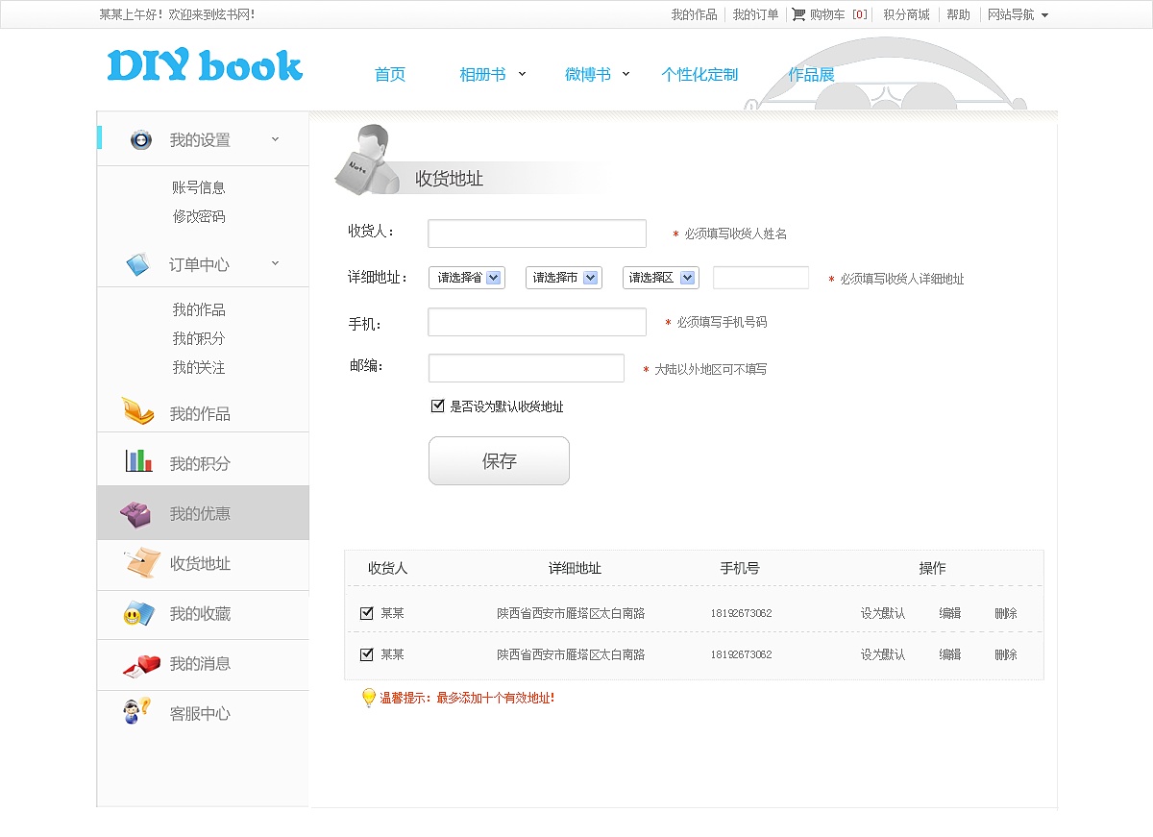Open 我的积分 under 订单中心
The height and width of the screenshot is (837, 1153).
[x=199, y=338]
